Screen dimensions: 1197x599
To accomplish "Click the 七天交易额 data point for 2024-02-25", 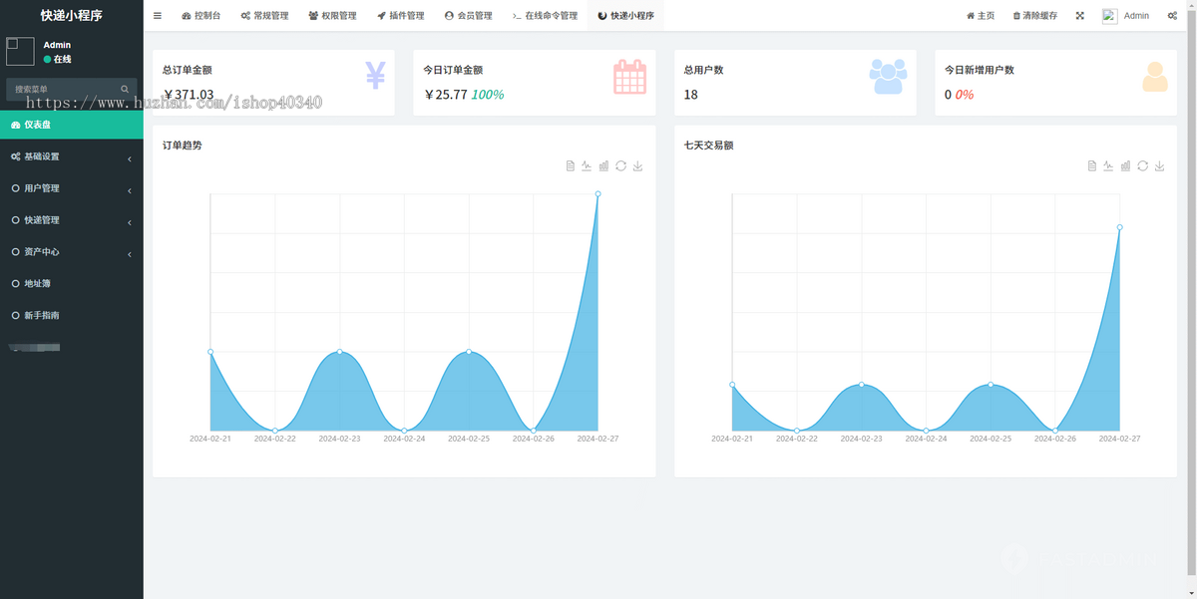I will pos(991,385).
